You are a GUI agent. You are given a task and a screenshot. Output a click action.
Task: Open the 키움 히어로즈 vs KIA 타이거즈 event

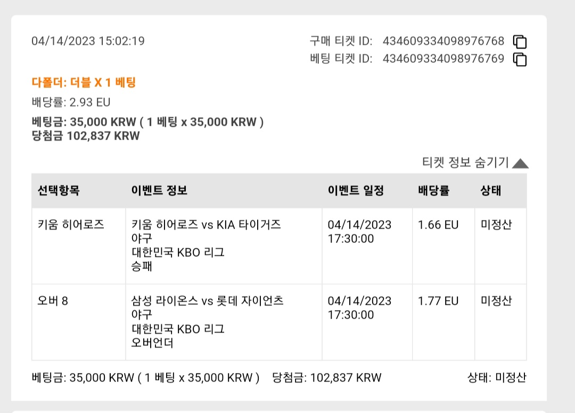click(206, 225)
